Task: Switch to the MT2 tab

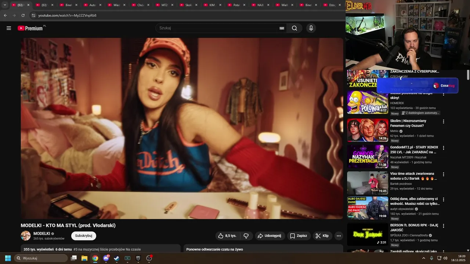Action: 164,5
